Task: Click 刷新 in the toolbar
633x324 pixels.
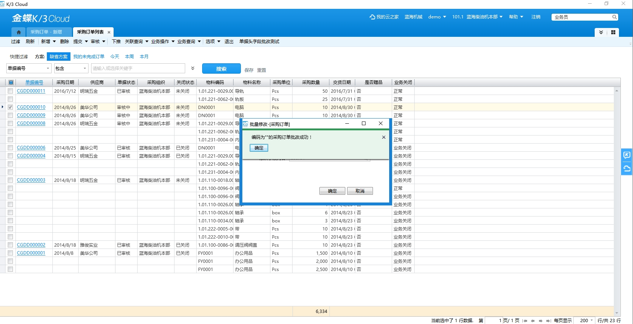Action: [30, 42]
